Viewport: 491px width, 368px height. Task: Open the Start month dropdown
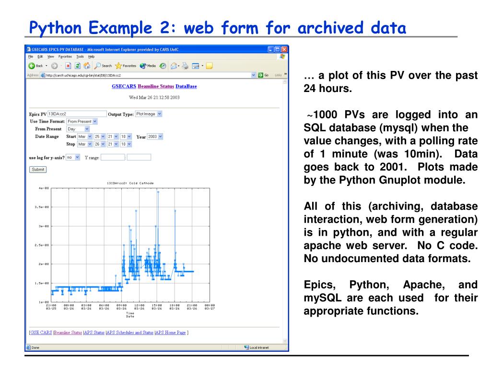pyautogui.click(x=90, y=137)
